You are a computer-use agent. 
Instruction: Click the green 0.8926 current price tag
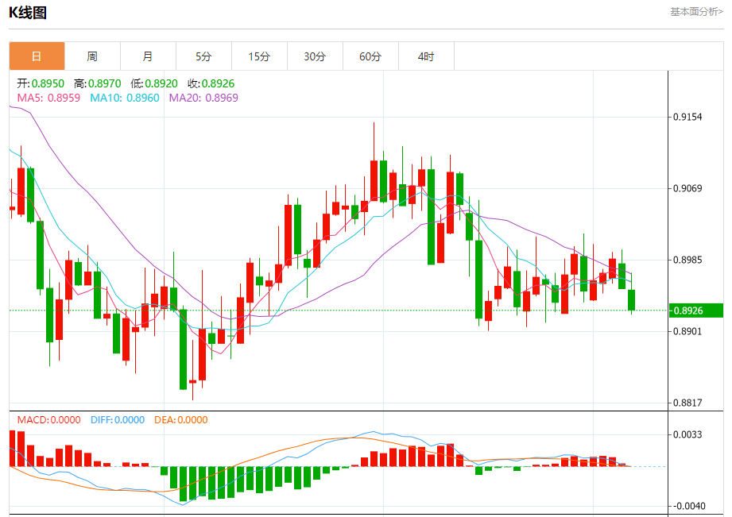click(696, 311)
